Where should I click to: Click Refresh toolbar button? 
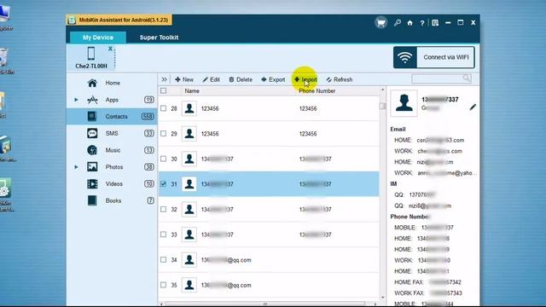pos(340,79)
